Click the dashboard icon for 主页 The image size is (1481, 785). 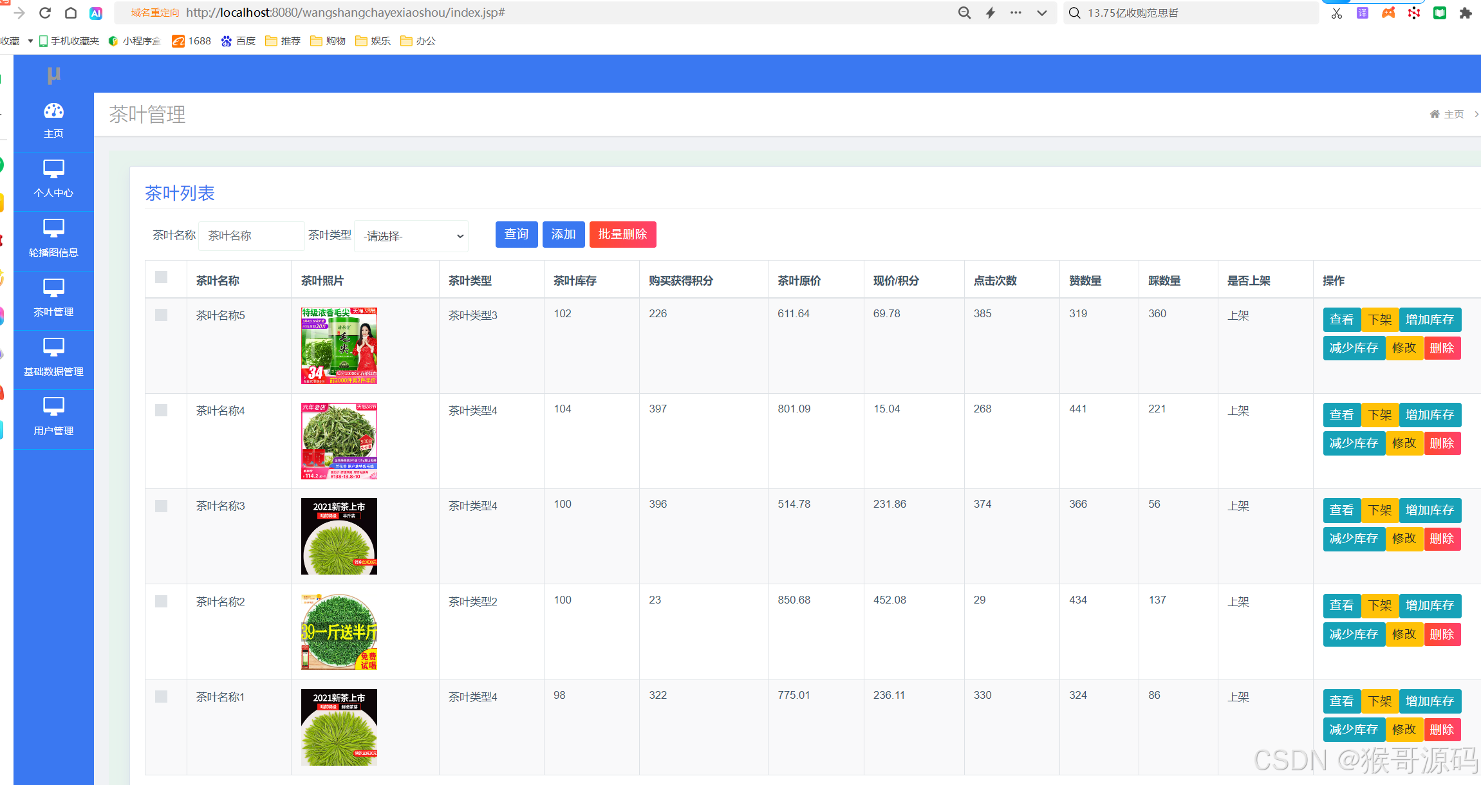(x=53, y=111)
